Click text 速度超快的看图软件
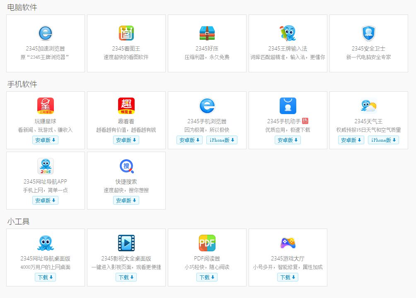This screenshot has height=298, width=416. click(x=126, y=57)
